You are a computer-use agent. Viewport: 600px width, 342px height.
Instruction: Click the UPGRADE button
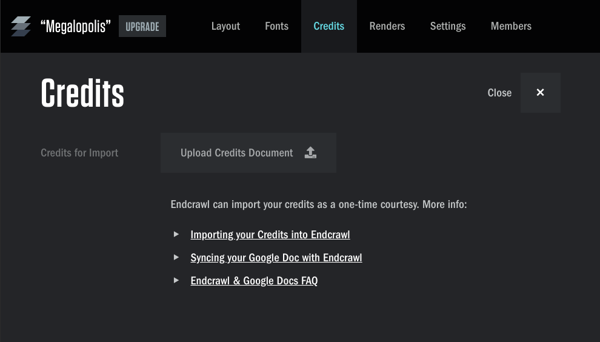(x=142, y=26)
